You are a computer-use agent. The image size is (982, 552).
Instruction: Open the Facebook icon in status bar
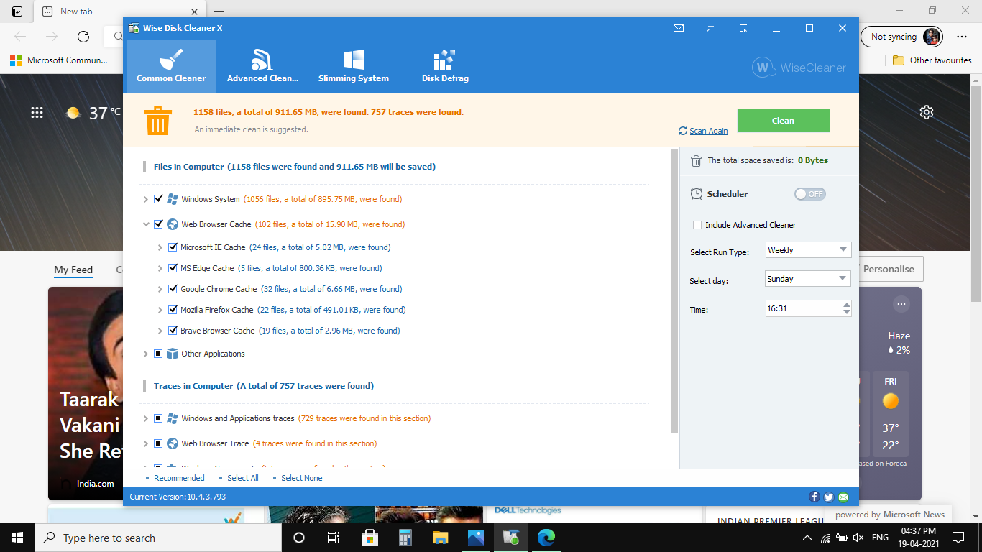coord(814,497)
